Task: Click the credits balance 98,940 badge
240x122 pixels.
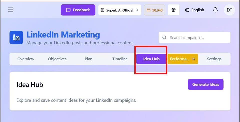Action: (155, 10)
